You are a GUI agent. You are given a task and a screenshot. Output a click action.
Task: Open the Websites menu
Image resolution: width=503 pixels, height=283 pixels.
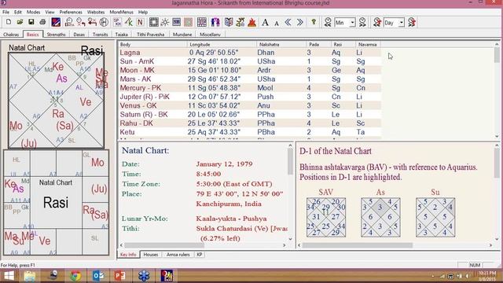click(x=96, y=12)
